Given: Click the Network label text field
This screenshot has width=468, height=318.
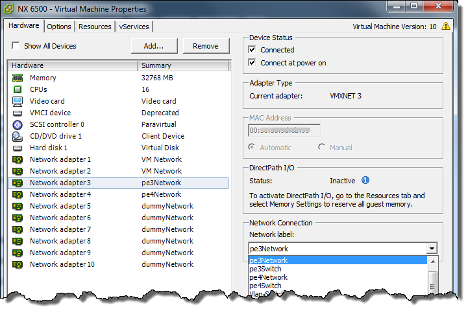Looking at the screenshot, I should (338, 248).
